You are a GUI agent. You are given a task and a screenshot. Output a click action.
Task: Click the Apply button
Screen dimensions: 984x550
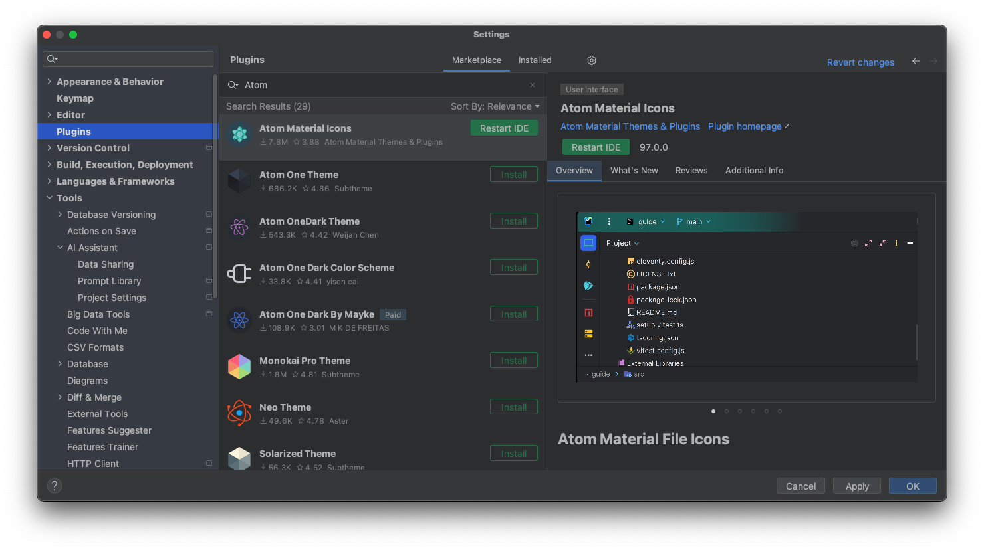click(857, 486)
